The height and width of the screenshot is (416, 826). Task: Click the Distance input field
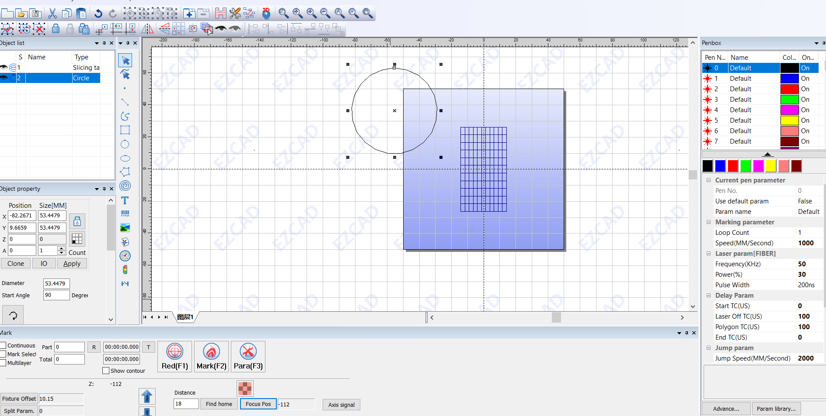click(x=186, y=404)
